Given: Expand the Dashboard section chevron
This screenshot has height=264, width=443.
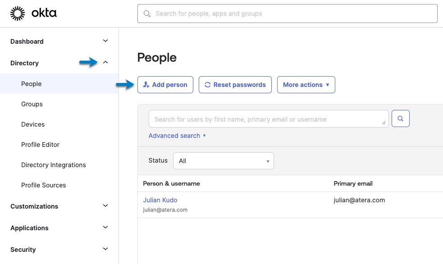Looking at the screenshot, I should [x=105, y=41].
